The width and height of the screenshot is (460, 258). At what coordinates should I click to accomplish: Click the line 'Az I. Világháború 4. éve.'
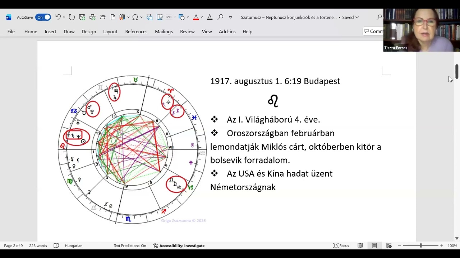(273, 120)
